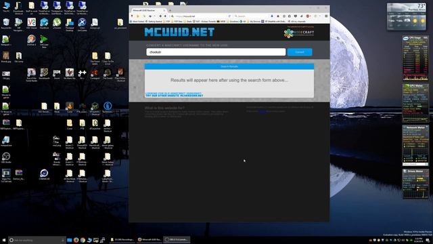433x244 pixels.
Task: Switch to the Minecraft UUID Resolver taskbar button
Action: coord(150,239)
